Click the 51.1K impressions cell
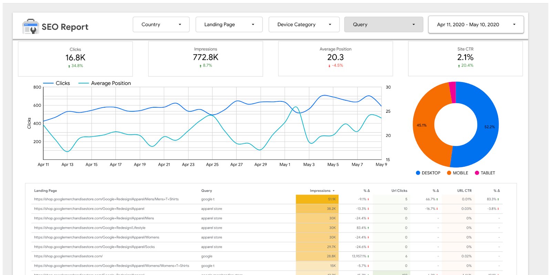 pos(317,199)
